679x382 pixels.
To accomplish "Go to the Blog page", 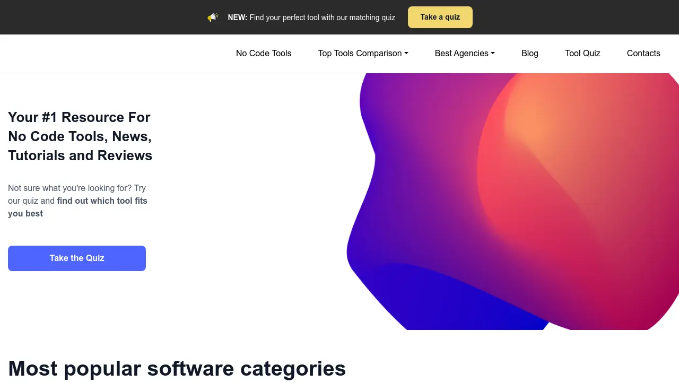I will 530,53.
